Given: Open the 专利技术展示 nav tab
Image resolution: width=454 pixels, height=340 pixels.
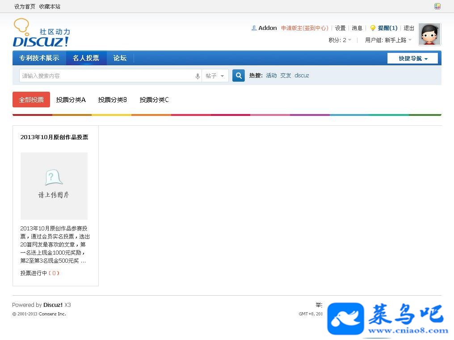Looking at the screenshot, I should tap(39, 58).
